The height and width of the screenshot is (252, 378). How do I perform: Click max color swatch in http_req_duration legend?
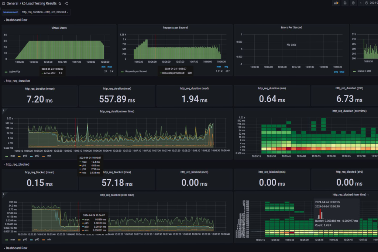(7, 156)
